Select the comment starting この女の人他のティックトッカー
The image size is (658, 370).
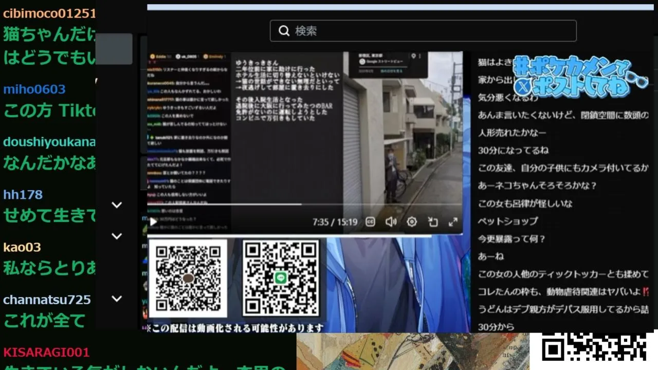point(563,274)
